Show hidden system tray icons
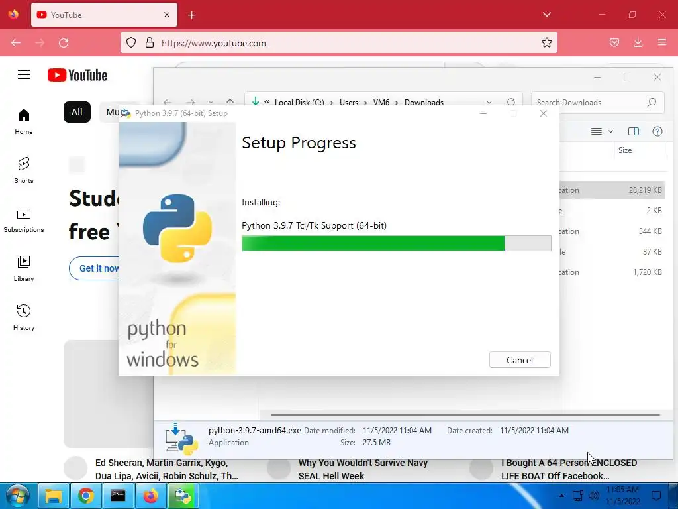 click(561, 496)
